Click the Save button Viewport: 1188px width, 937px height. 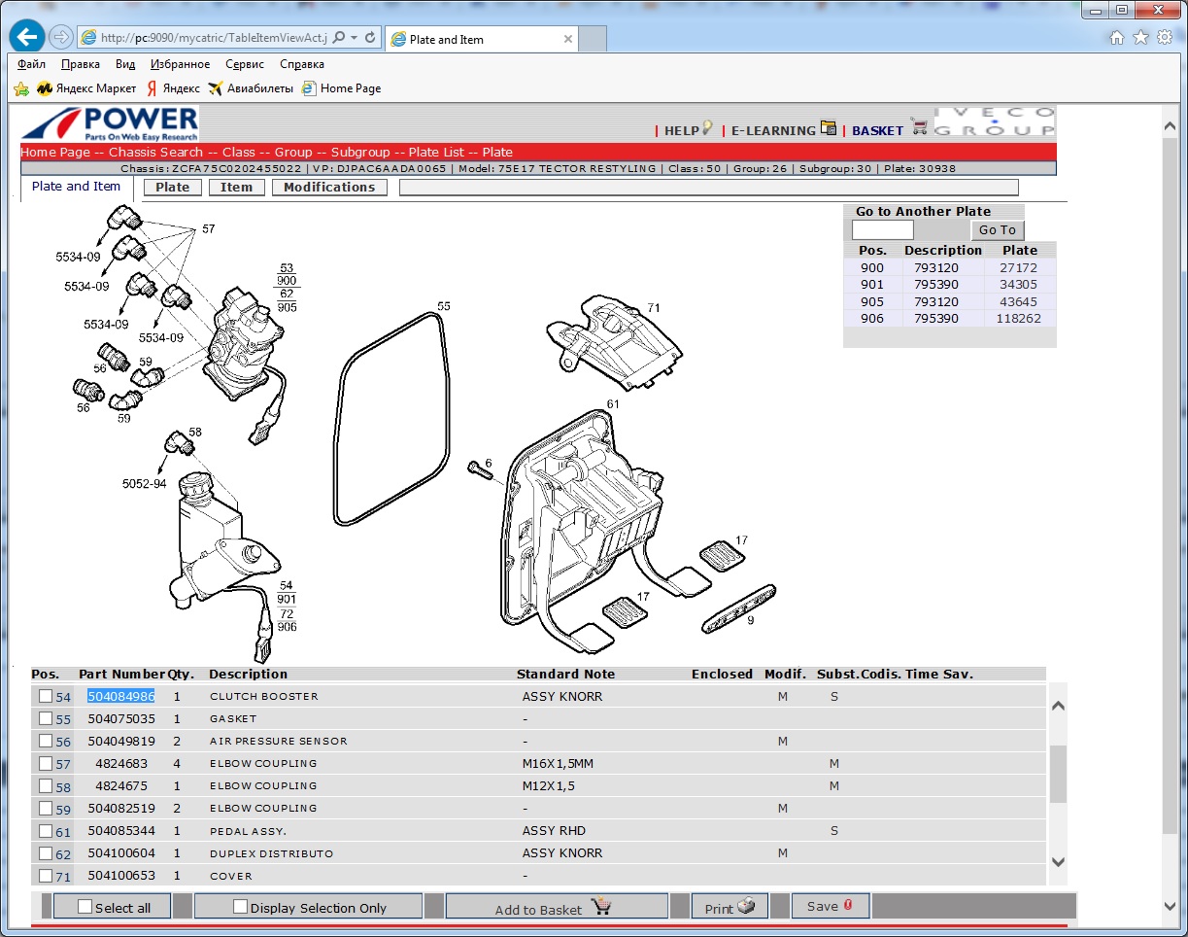tap(830, 906)
